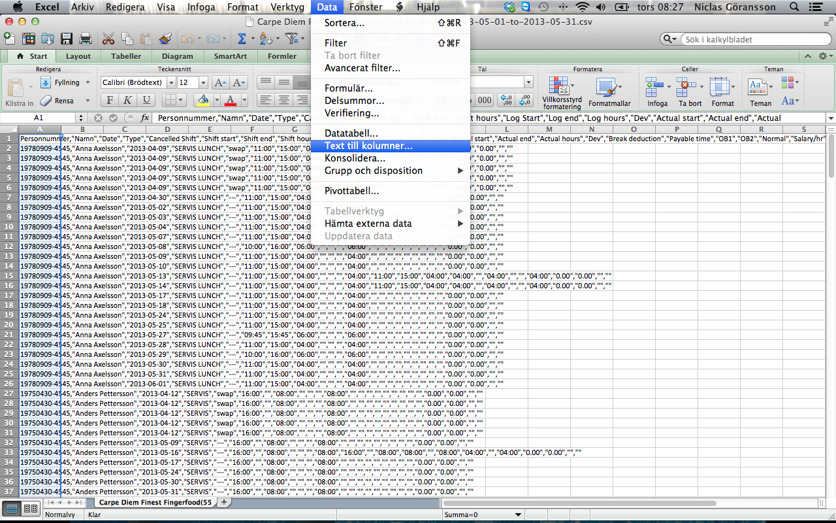The width and height of the screenshot is (836, 523).
Task: Open the Formatmallar styles gallery
Action: pyautogui.click(x=609, y=92)
